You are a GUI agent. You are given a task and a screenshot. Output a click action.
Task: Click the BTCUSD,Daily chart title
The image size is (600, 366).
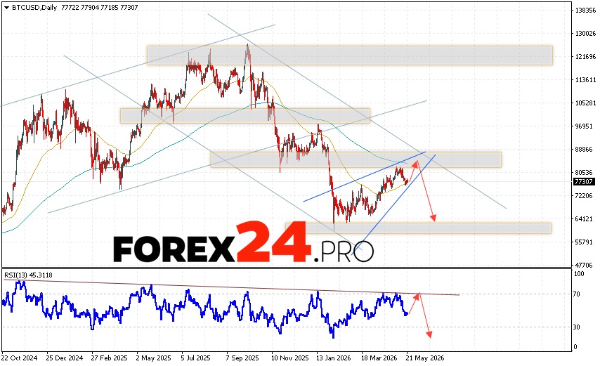tap(34, 8)
